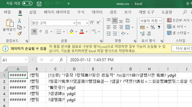The width and height of the screenshot is (192, 107).
Task: Toggle the AutoSave switch
Action: (x=27, y=3)
